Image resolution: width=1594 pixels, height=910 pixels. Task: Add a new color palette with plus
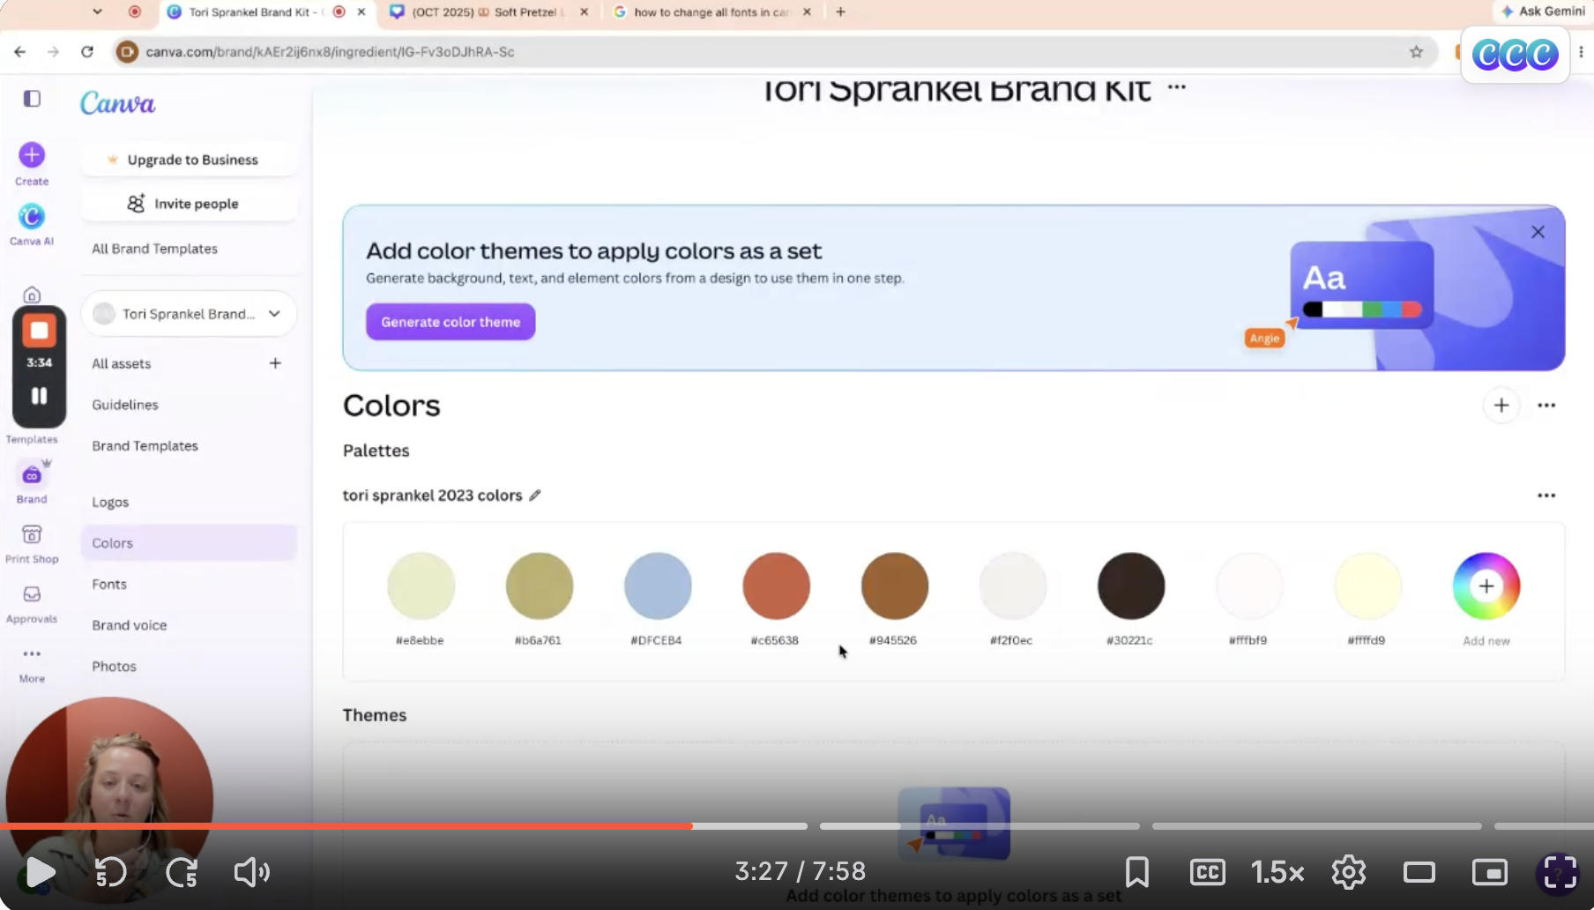[x=1501, y=406]
